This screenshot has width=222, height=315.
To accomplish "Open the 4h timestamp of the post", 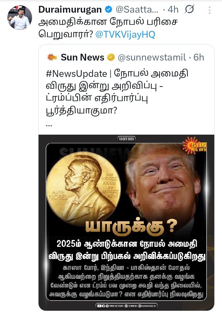I will [x=173, y=10].
